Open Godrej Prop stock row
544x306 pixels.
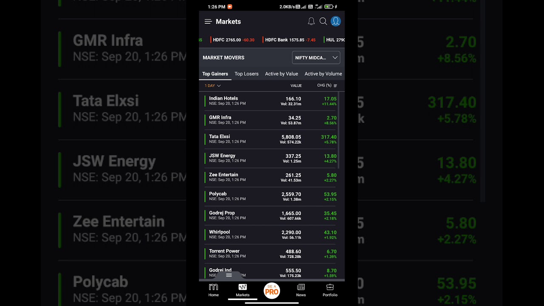(x=271, y=216)
